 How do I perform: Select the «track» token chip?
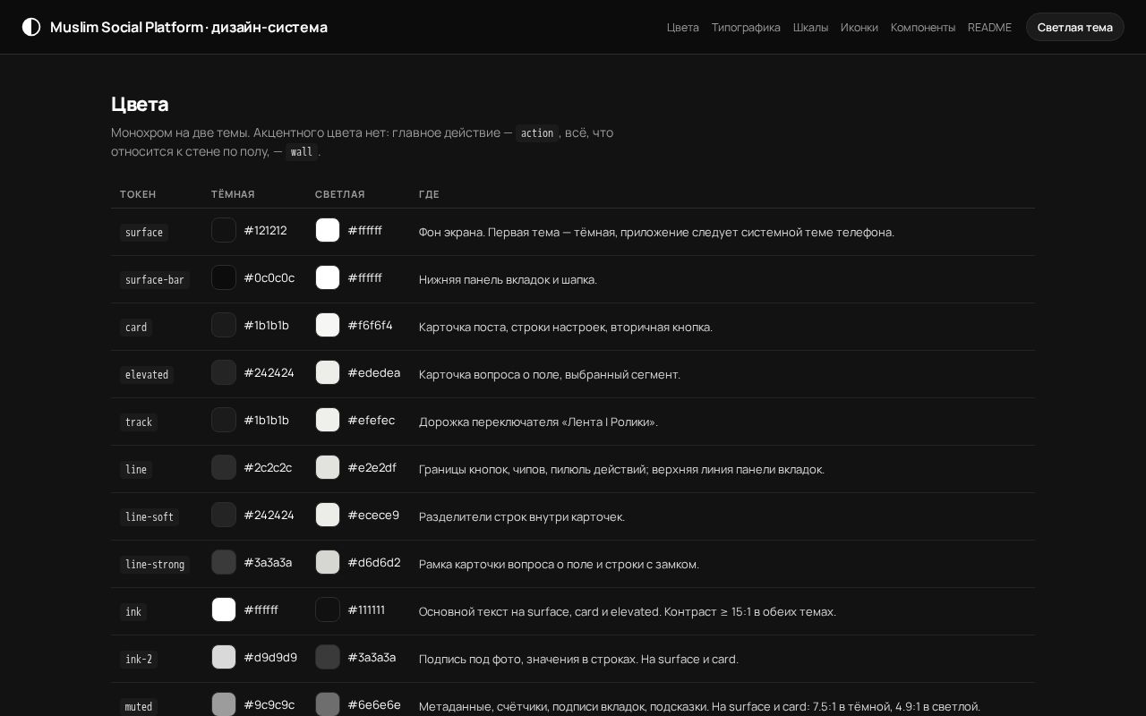(139, 422)
